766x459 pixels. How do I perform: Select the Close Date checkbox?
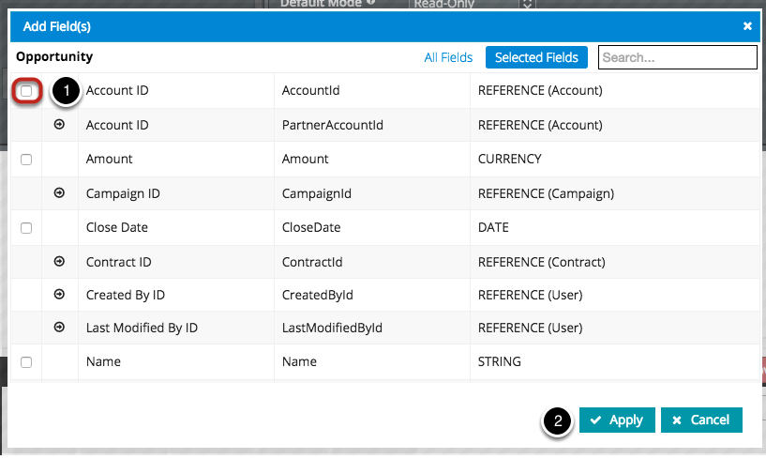(x=26, y=228)
